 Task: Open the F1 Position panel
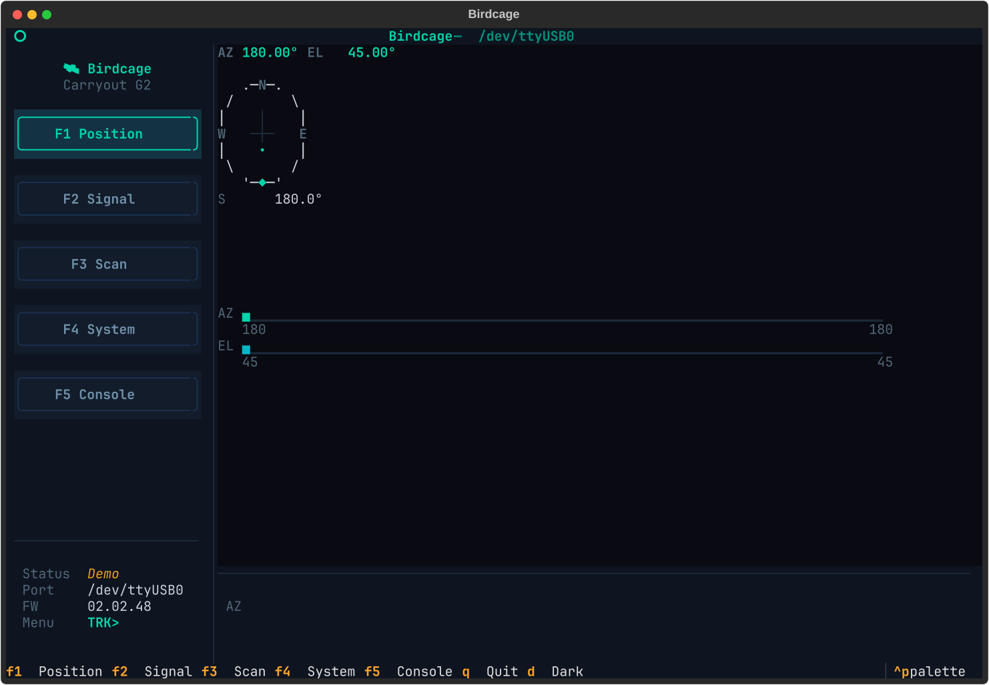(x=107, y=134)
